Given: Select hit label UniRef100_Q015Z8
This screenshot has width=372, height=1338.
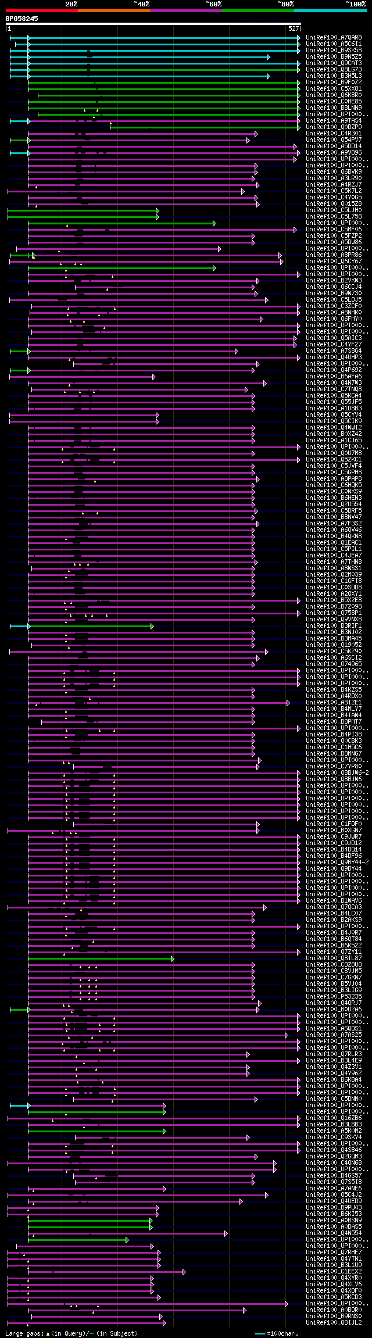Looking at the screenshot, I should [x=334, y=203].
